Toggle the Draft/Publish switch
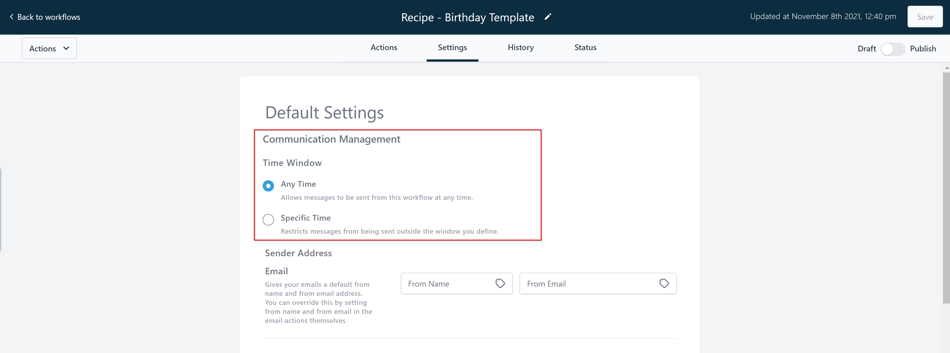 click(892, 49)
